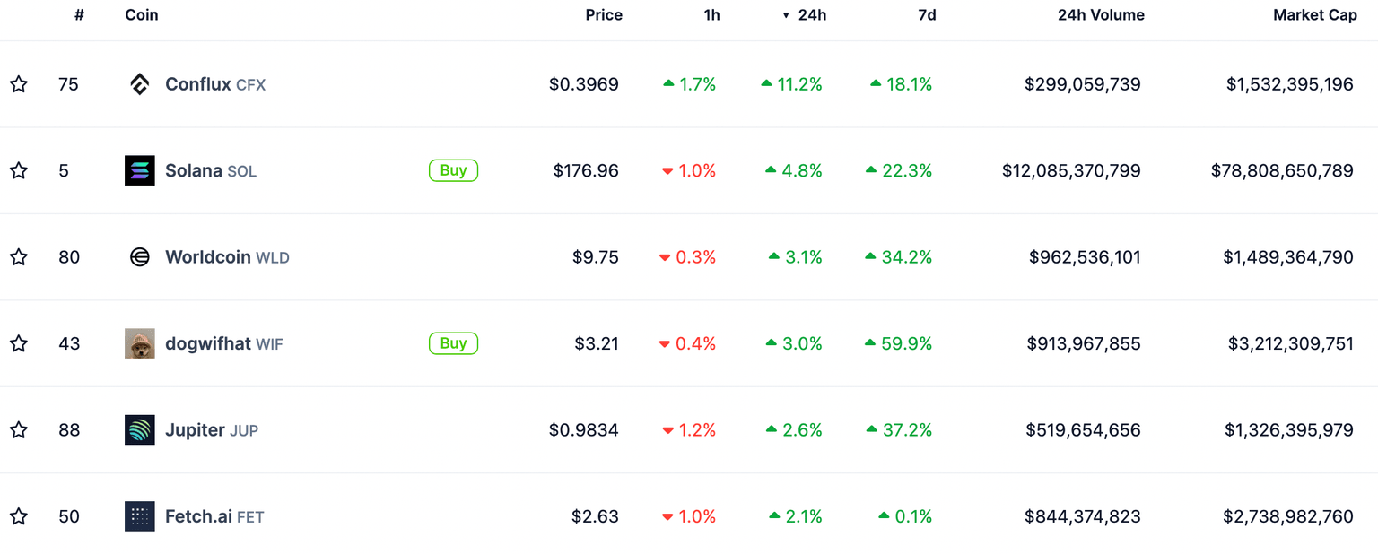This screenshot has height=554, width=1378.
Task: Toggle the star for Solana
Action: [19, 170]
